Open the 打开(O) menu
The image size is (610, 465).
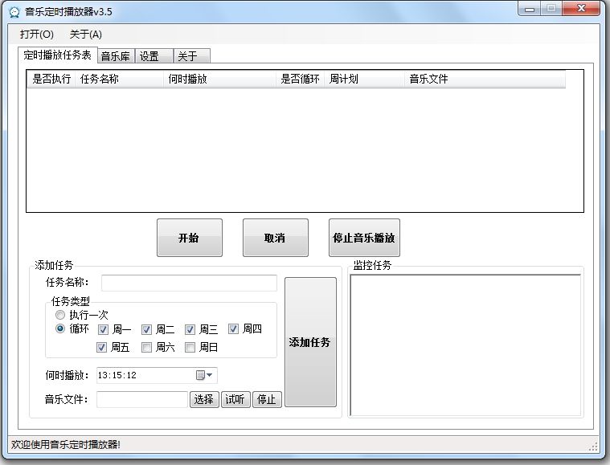(37, 35)
